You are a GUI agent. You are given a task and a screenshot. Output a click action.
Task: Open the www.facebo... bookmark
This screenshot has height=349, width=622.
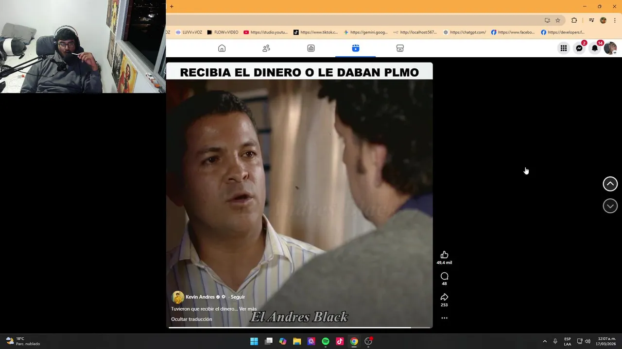coord(513,32)
